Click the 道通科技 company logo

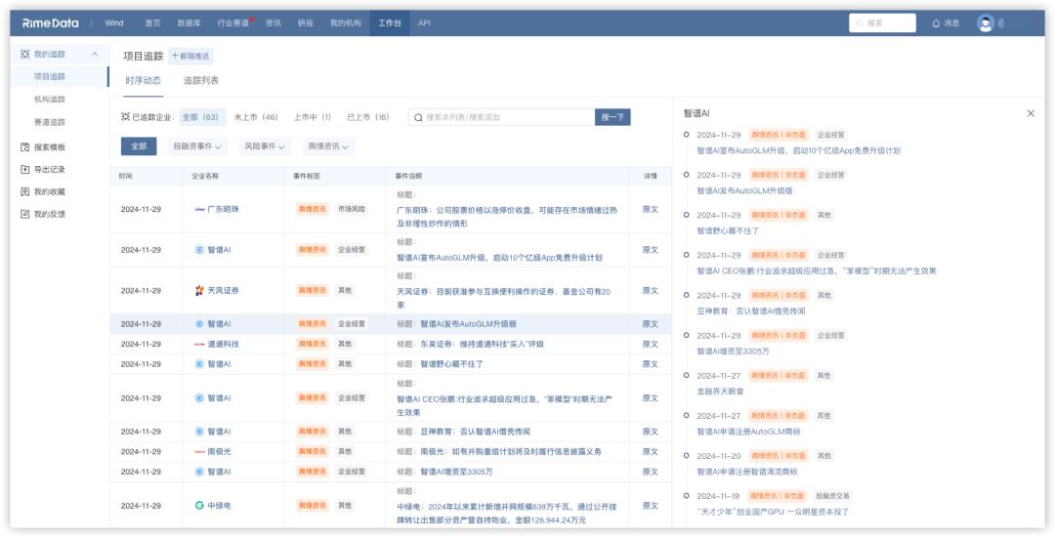[x=199, y=344]
